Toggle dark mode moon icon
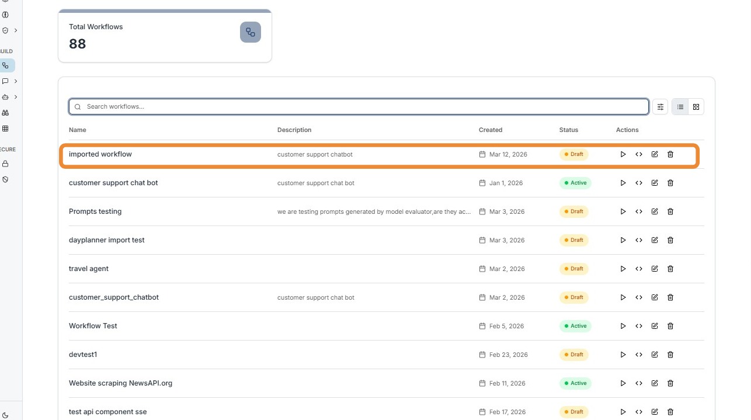 (5, 415)
